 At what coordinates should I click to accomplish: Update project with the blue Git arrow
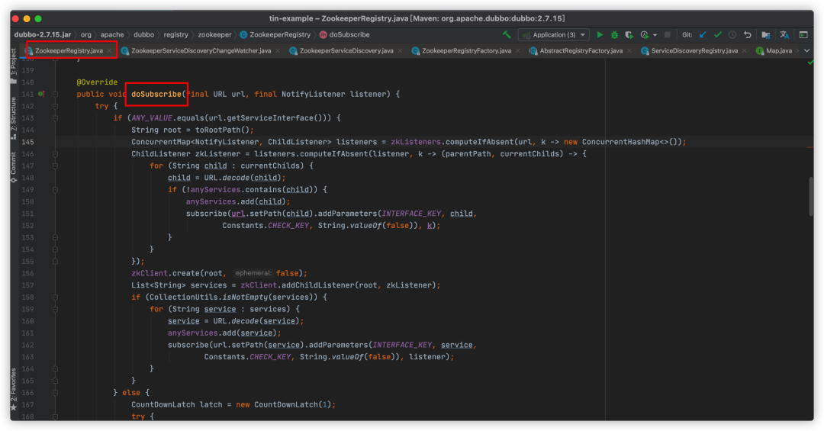703,34
